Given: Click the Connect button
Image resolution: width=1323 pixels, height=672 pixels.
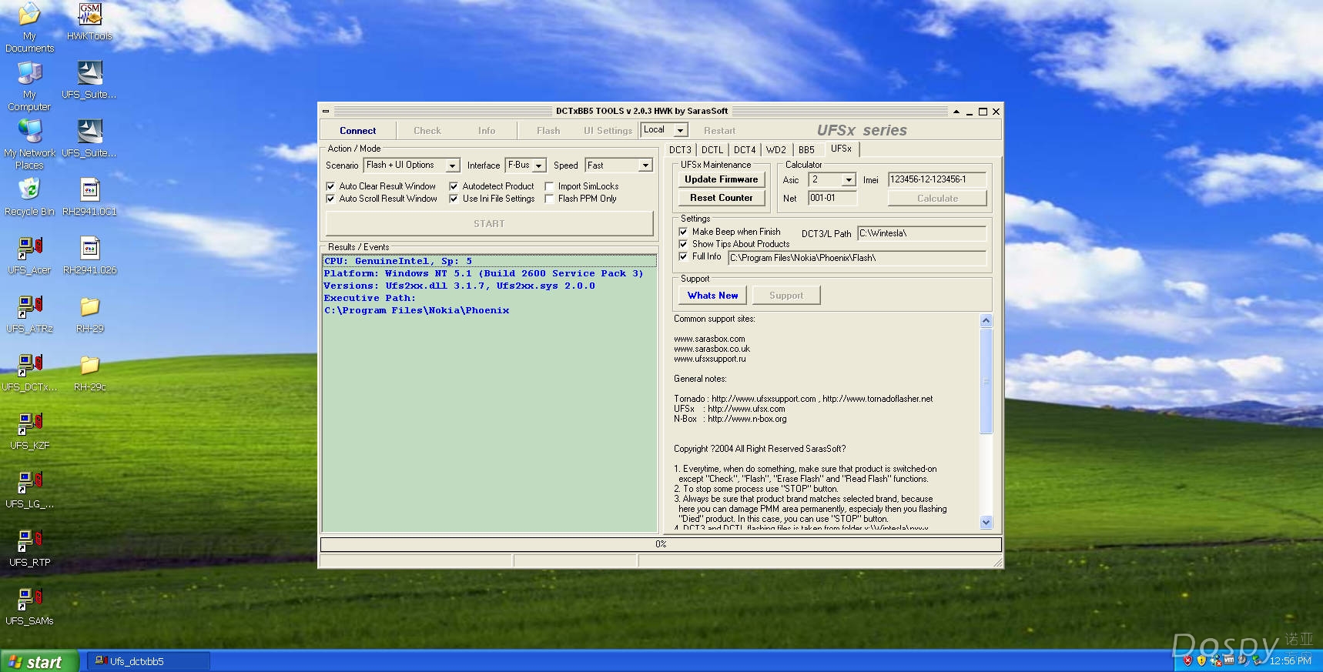Looking at the screenshot, I should 358,131.
